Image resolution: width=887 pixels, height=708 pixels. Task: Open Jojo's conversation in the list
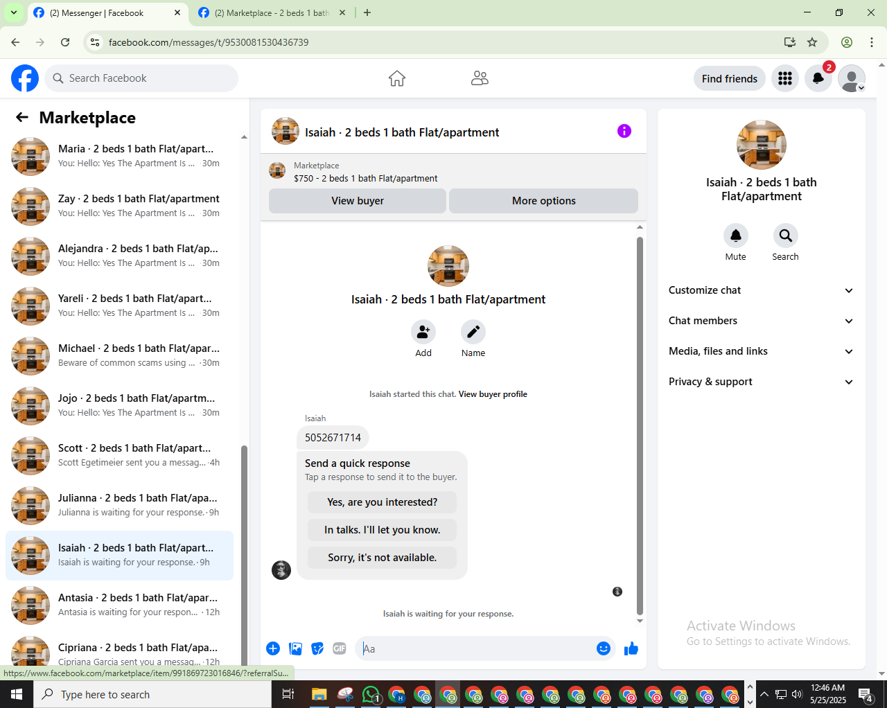(119, 406)
